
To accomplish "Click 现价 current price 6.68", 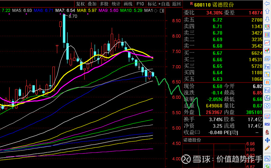I will point(217,86).
